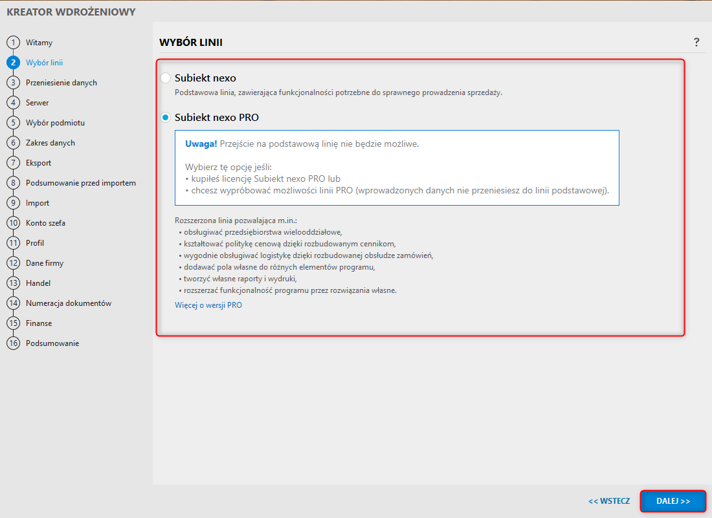Viewport: 712px width, 518px height.
Task: Click the step 10 circle icon
Action: [13, 222]
